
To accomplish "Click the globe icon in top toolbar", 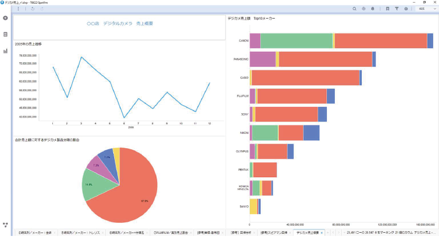I will tap(363, 8).
